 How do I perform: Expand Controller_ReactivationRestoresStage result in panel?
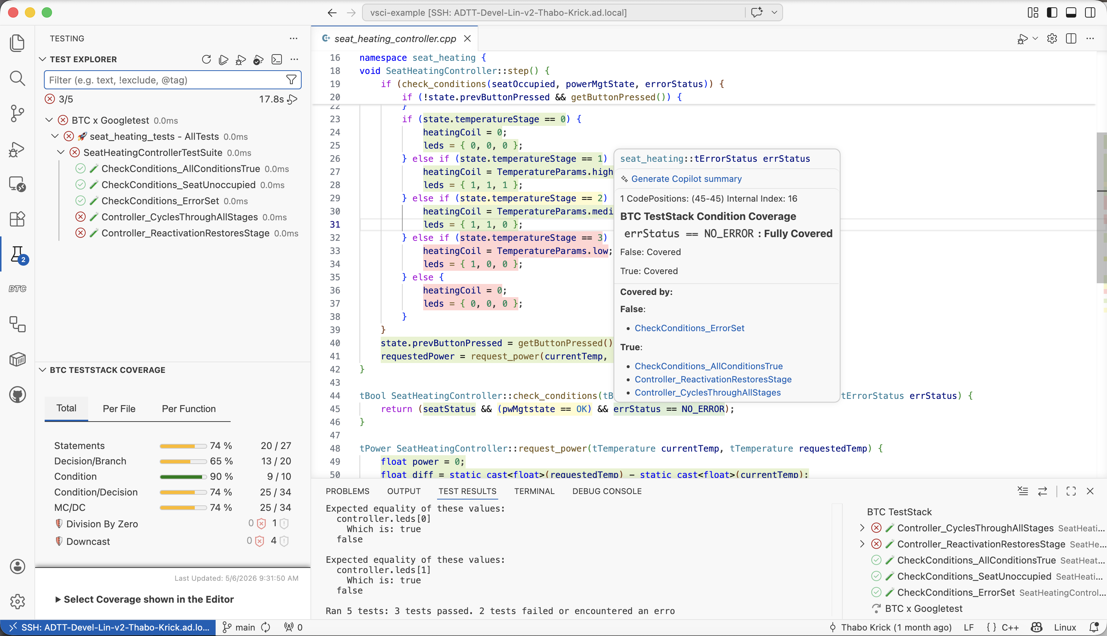coord(862,544)
